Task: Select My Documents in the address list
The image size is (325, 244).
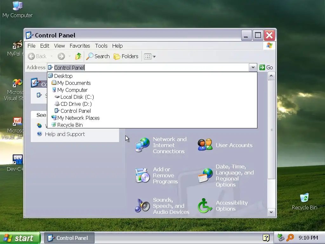Action: click(x=152, y=83)
